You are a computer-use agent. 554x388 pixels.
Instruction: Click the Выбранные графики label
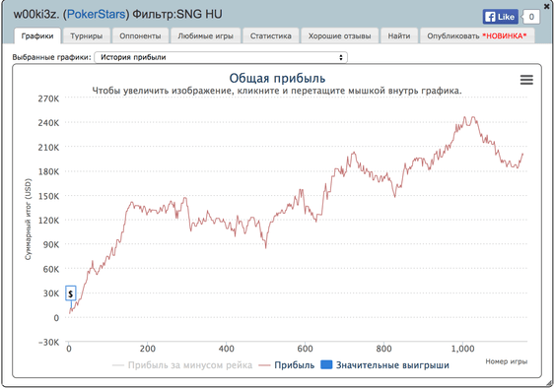[52, 57]
